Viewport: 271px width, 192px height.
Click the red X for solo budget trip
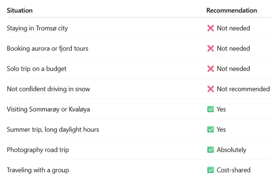click(x=210, y=69)
